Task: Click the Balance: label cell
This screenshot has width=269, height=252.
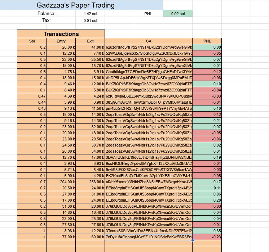Action: [x=46, y=14]
